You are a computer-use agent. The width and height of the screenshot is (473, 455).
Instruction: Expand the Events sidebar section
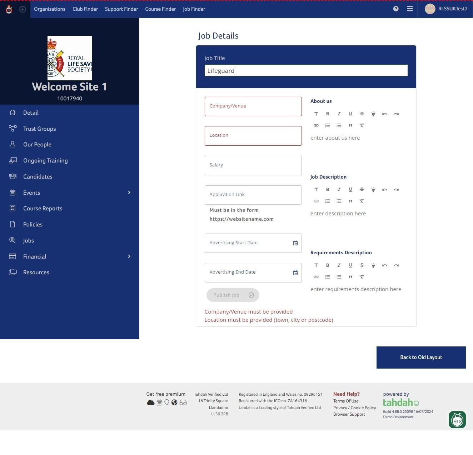(129, 192)
